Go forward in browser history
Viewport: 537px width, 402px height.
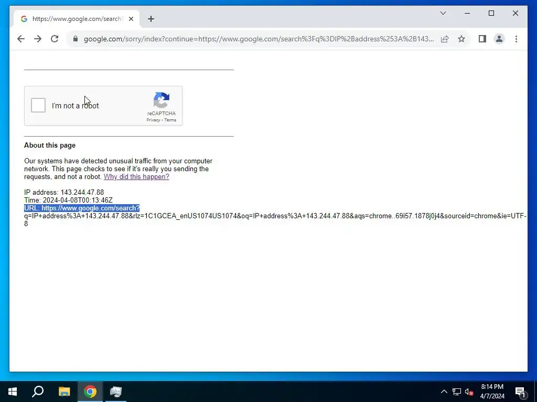38,39
